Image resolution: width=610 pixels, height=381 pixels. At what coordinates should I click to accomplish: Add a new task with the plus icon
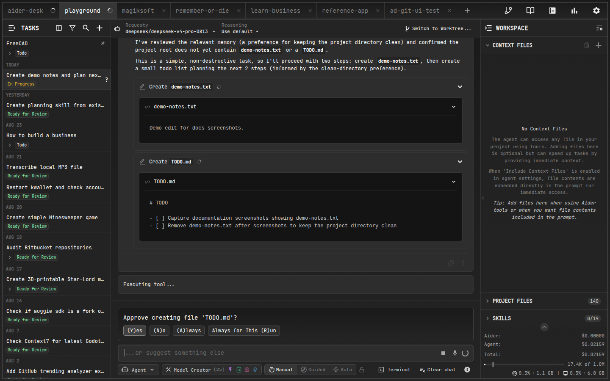[x=100, y=28]
